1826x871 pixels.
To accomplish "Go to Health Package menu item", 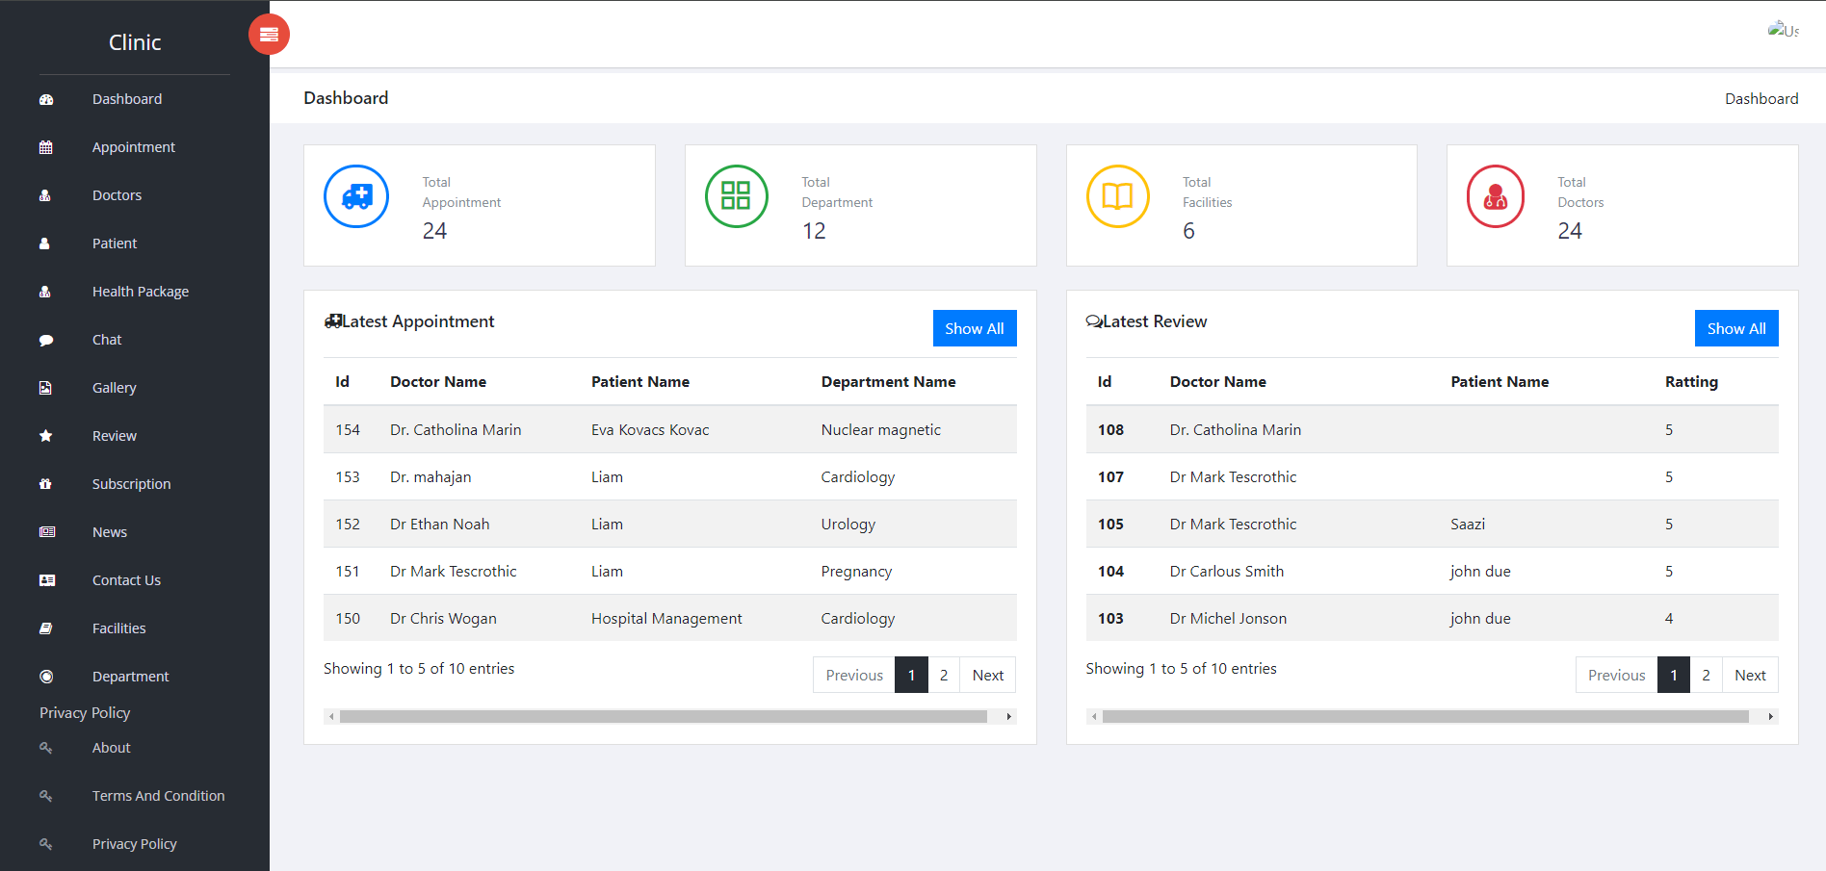I will point(140,292).
